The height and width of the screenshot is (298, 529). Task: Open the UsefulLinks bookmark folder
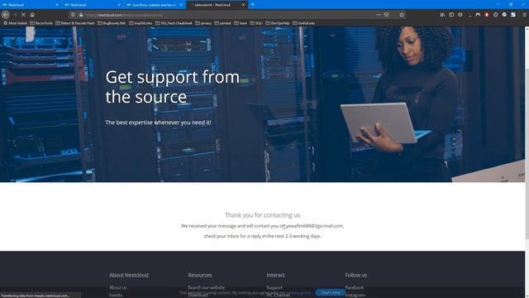pyautogui.click(x=304, y=23)
